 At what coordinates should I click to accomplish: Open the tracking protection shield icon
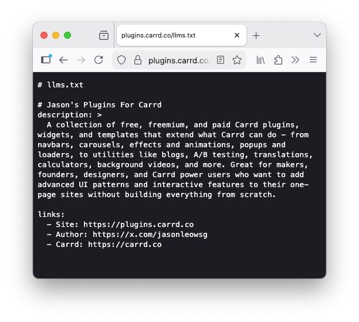[x=121, y=60]
